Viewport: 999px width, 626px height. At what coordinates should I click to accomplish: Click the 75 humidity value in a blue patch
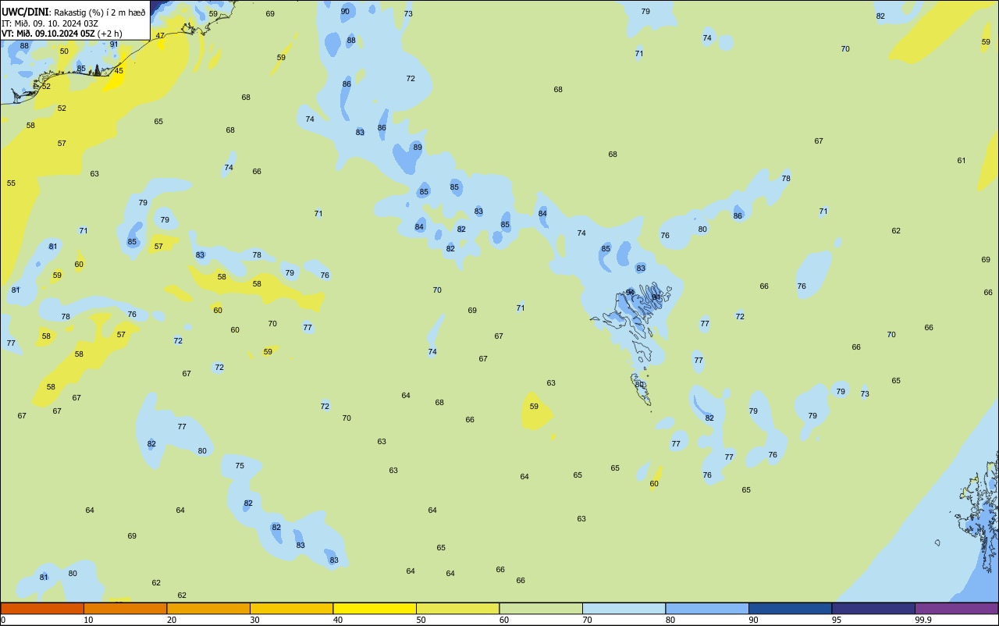point(240,466)
